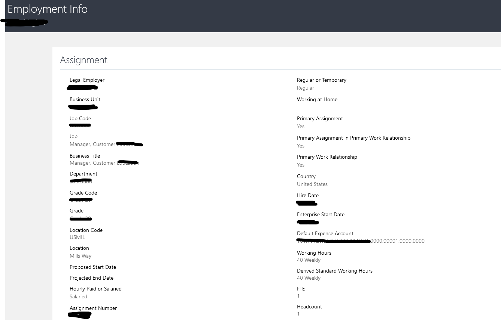Select the Projected End Date field
This screenshot has height=320, width=501.
[x=91, y=278]
